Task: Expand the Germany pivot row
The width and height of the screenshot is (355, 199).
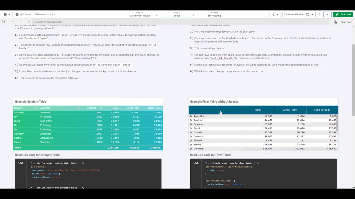Action: pyautogui.click(x=191, y=149)
